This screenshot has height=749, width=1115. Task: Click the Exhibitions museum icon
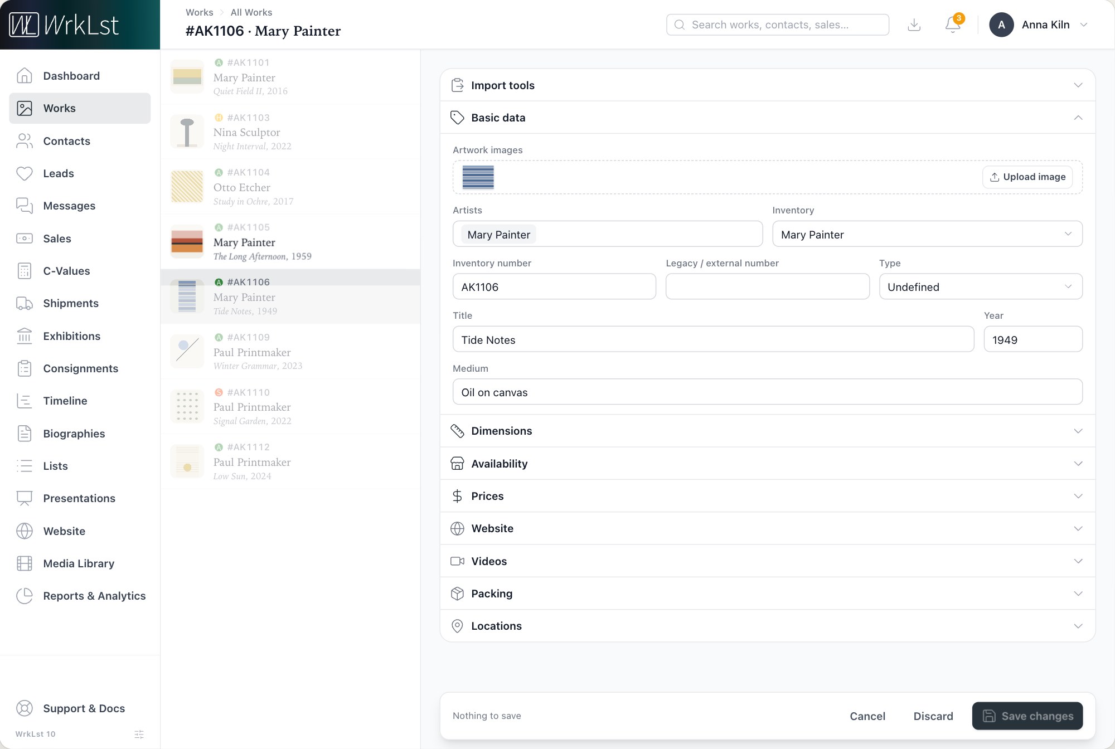[x=25, y=336]
